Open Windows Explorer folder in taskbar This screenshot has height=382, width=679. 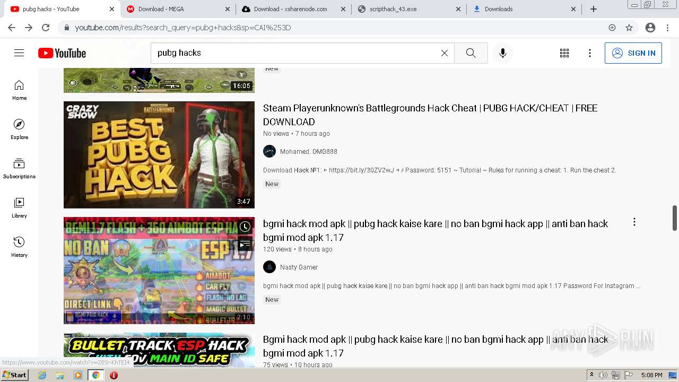pyautogui.click(x=60, y=375)
